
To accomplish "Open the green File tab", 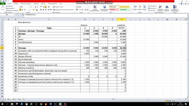I will (3, 4).
